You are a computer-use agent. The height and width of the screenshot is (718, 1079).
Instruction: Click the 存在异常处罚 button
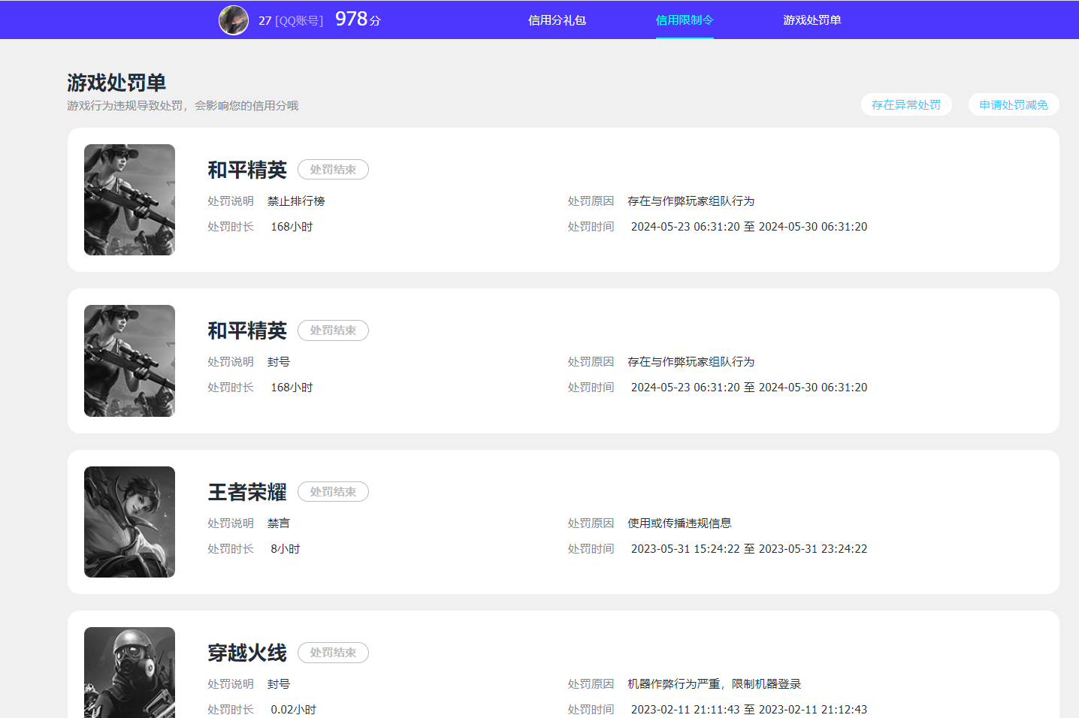pyautogui.click(x=905, y=105)
